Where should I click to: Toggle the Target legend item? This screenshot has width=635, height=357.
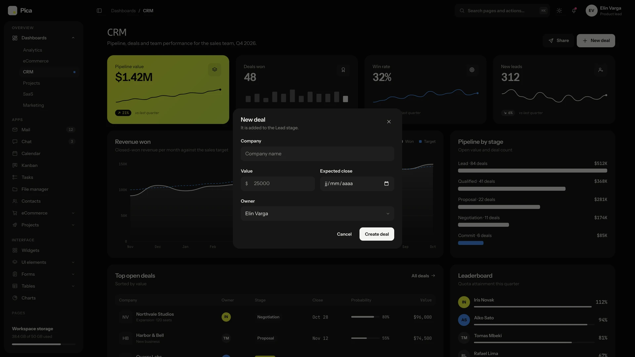[x=427, y=141]
